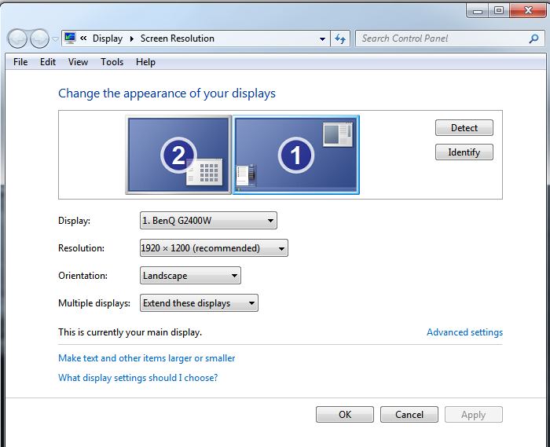The width and height of the screenshot is (550, 447).
Task: Open the File menu
Action: coord(20,62)
